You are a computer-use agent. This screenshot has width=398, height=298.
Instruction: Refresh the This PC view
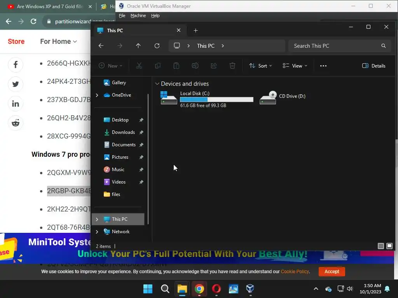[x=157, y=46]
